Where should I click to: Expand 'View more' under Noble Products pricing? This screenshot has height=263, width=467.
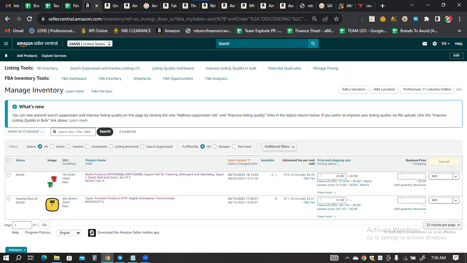point(326,192)
